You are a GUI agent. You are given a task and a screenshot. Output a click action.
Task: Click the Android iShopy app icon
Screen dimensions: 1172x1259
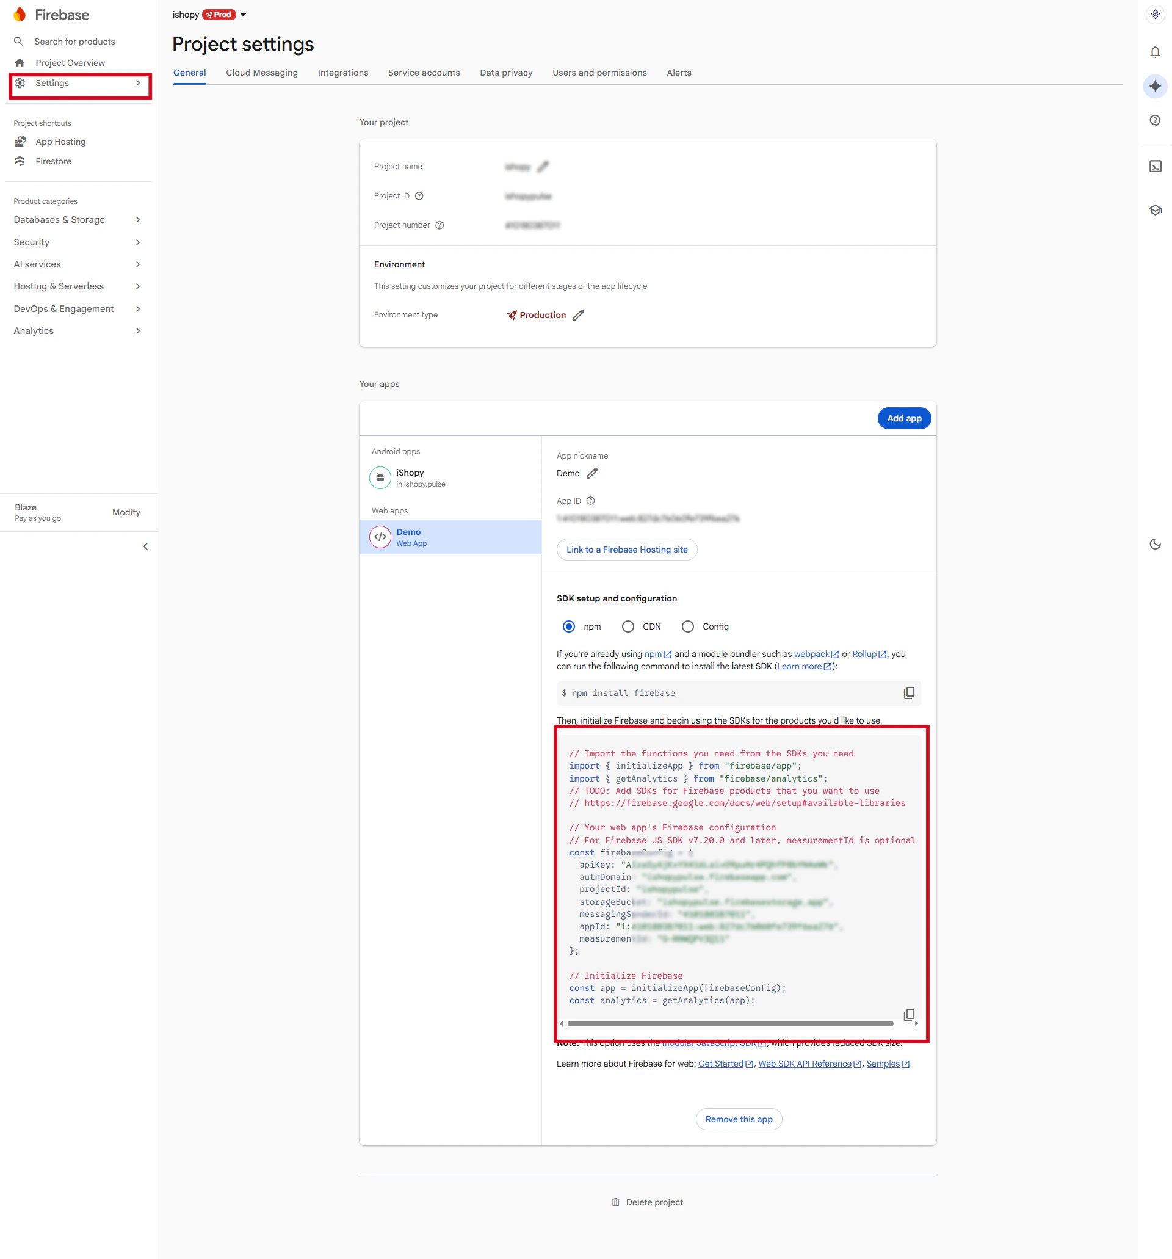coord(380,477)
